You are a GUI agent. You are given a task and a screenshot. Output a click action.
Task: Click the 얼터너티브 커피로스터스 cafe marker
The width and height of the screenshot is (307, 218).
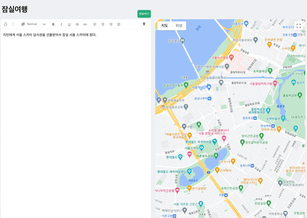pos(260,181)
